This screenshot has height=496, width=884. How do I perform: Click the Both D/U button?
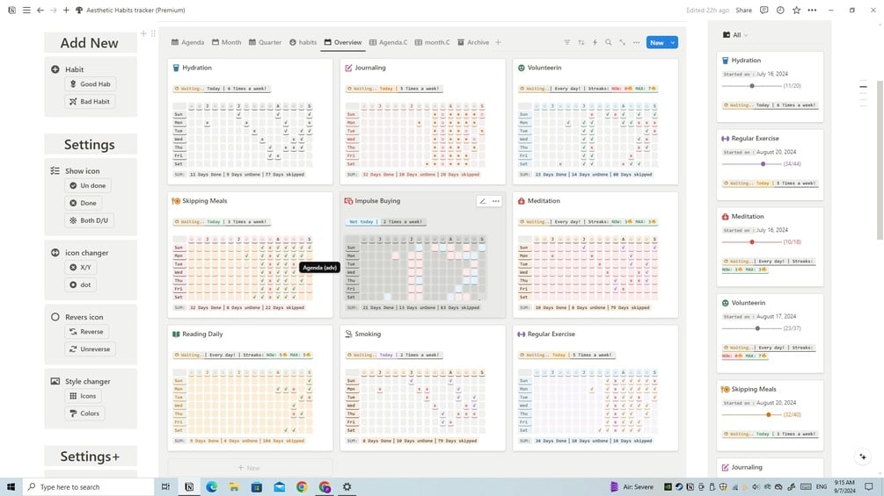[89, 220]
